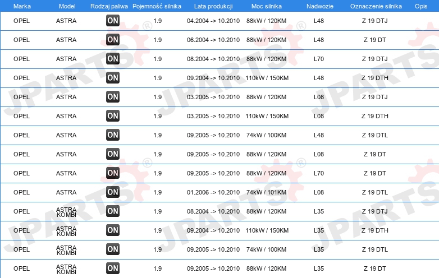Click the Nadwozie column header
Viewport: 439px width, 278px height.
click(320, 6)
